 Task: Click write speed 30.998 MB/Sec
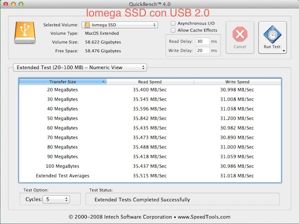237,90
